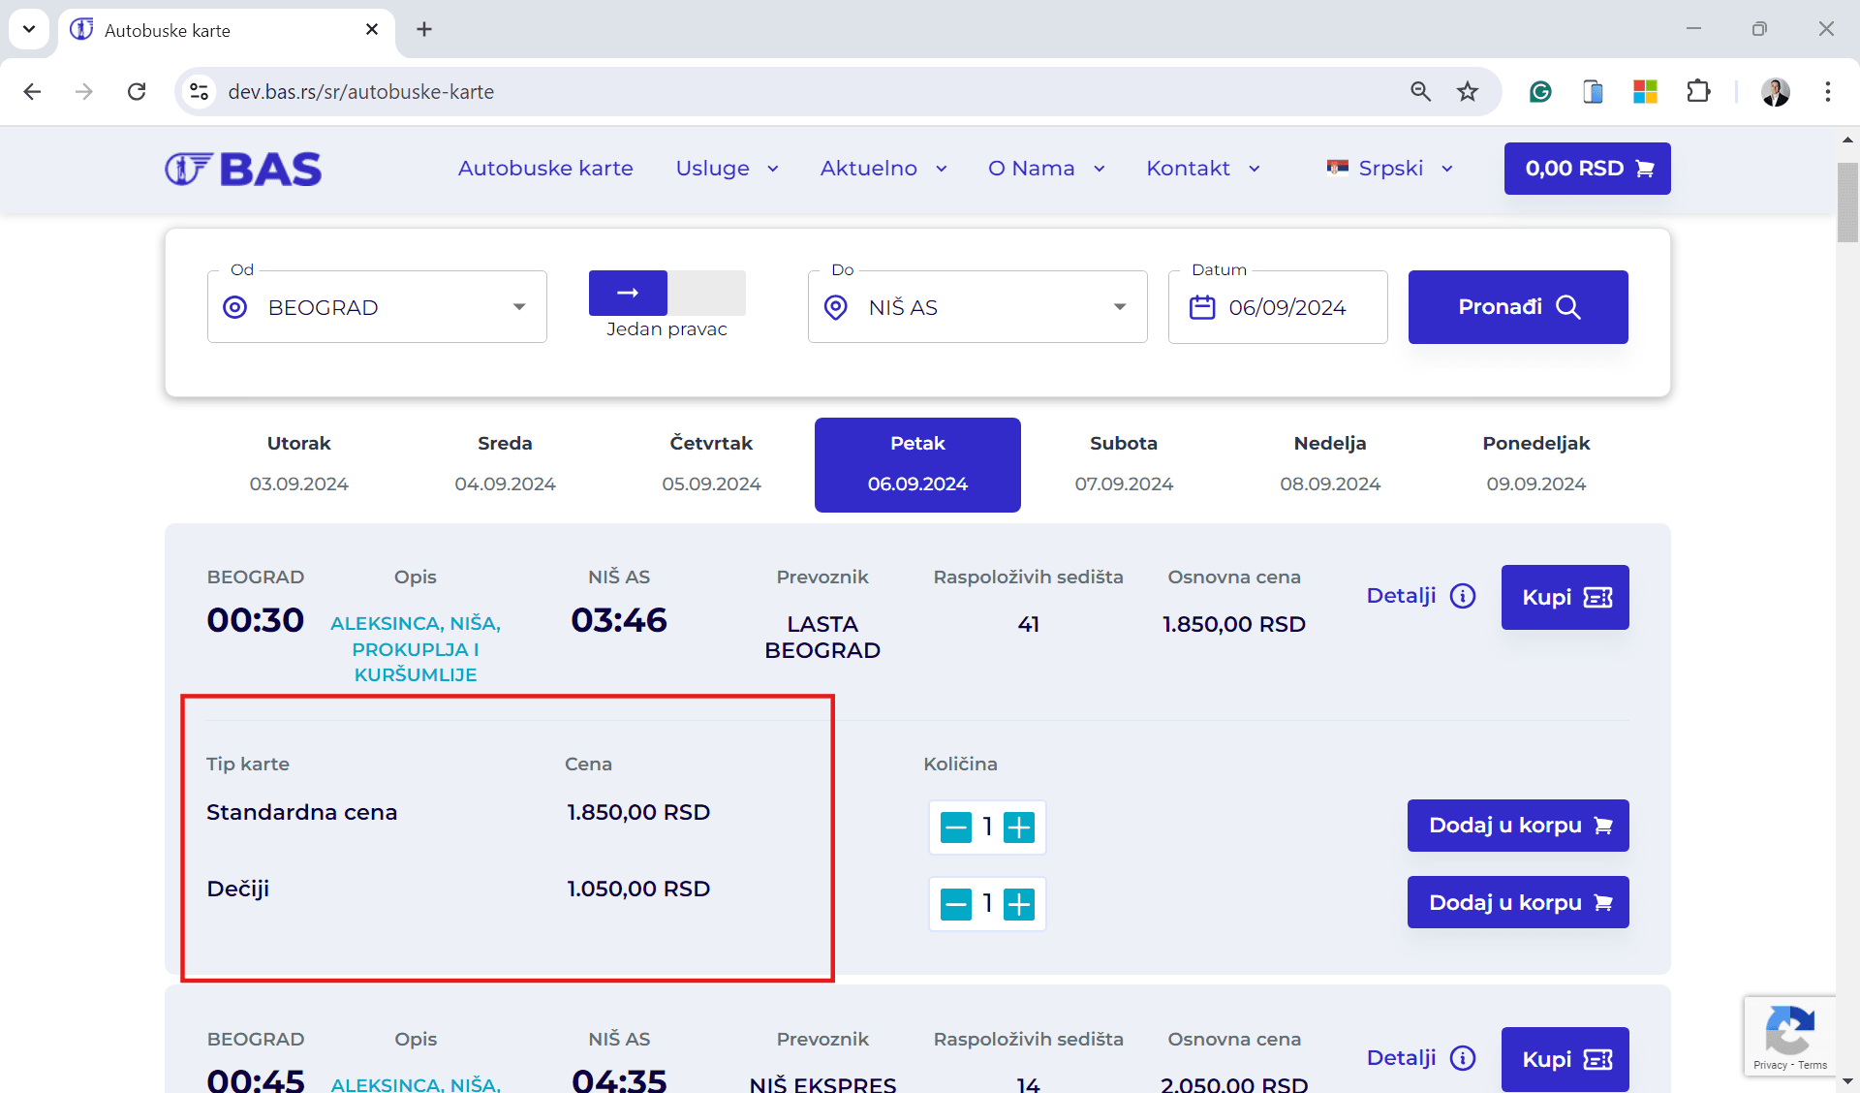
Task: Reload the page
Action: 137,91
